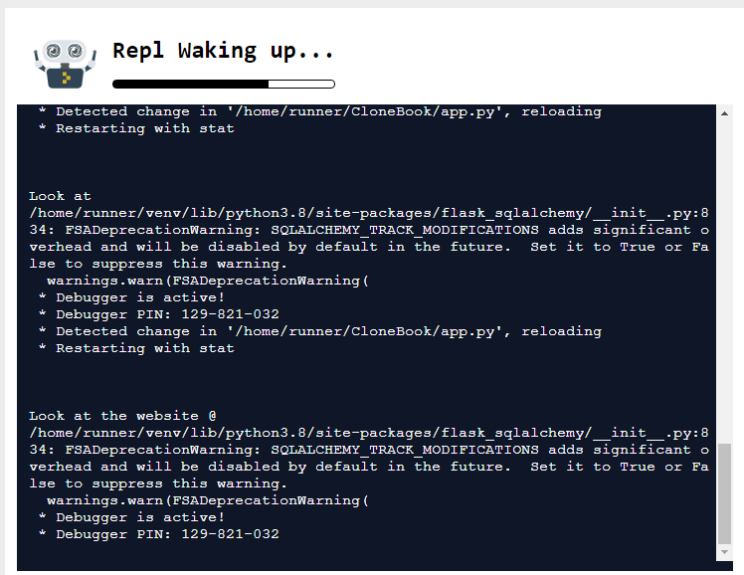Click the "Repl Waking up..." heading
The width and height of the screenshot is (744, 575).
point(223,52)
